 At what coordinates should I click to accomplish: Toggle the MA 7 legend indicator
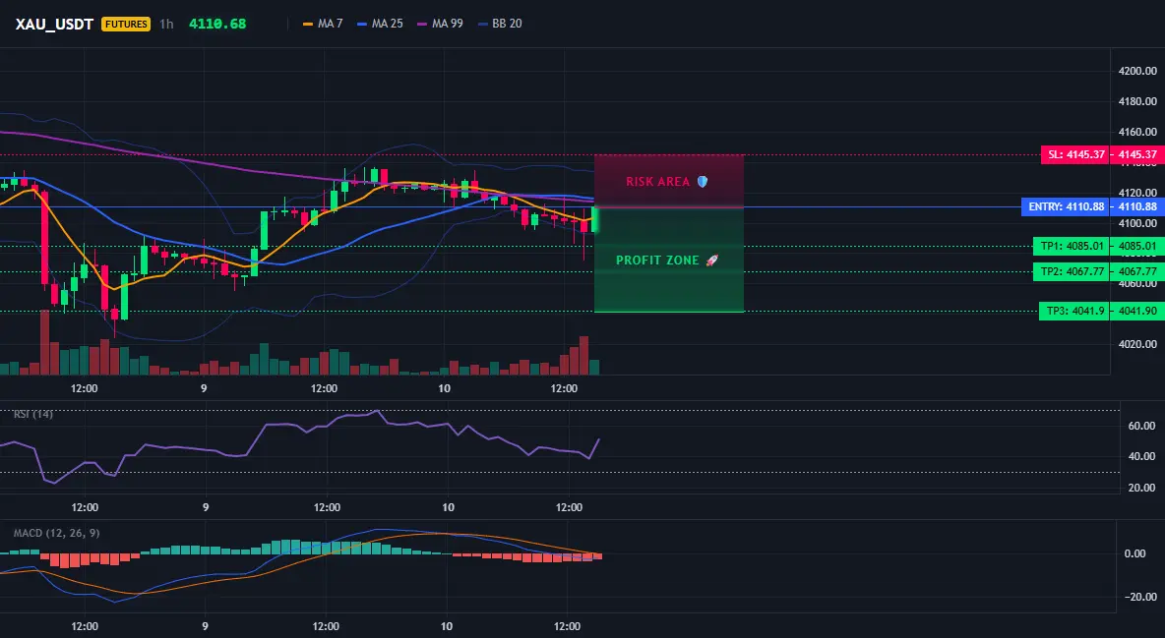click(323, 24)
